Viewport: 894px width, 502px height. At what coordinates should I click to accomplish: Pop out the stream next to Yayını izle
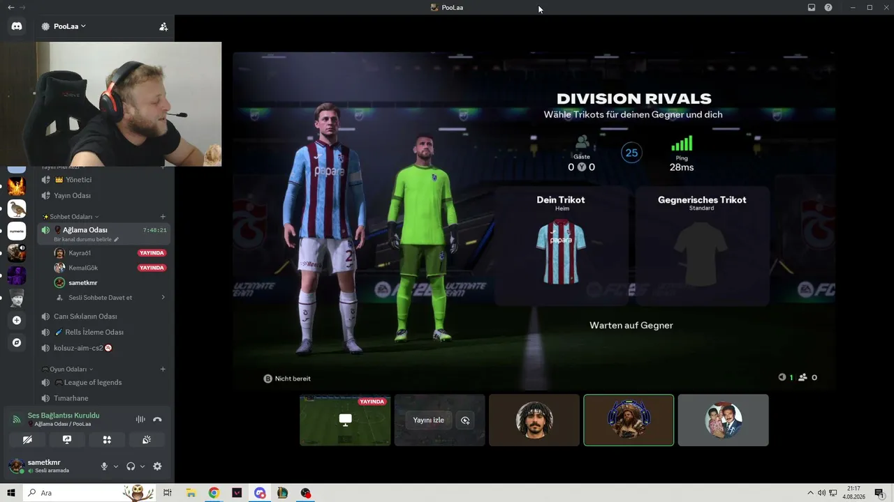coord(465,420)
